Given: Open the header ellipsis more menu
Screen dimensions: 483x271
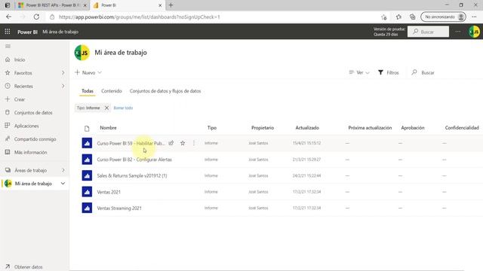Looking at the screenshot, I should click(x=458, y=32).
